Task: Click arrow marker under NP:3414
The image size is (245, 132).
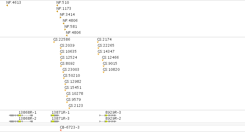Action: (61, 17)
